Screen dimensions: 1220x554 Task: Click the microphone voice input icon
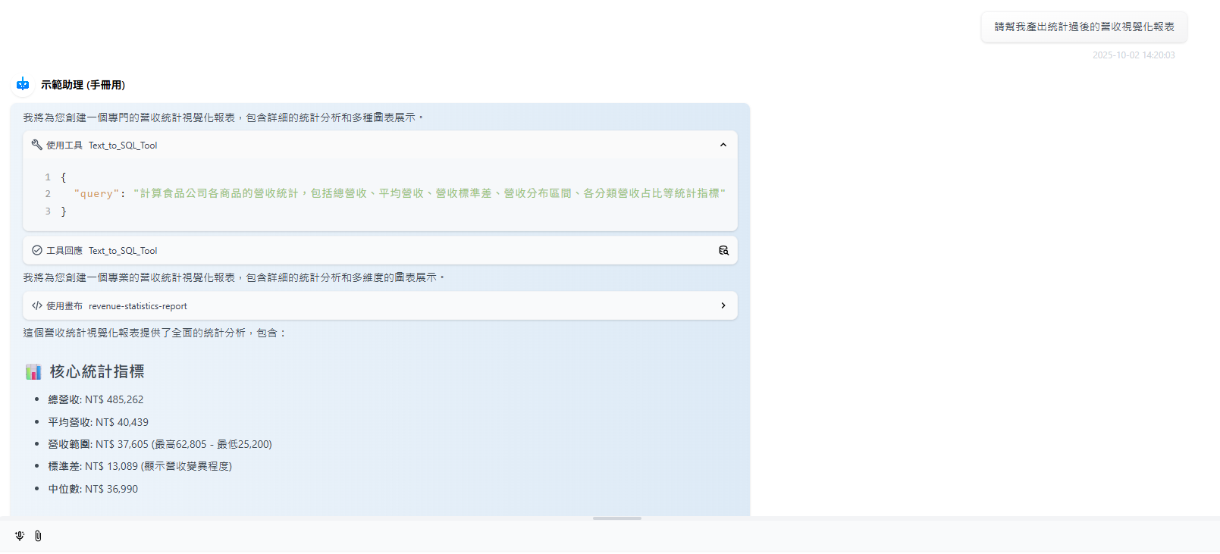(20, 536)
